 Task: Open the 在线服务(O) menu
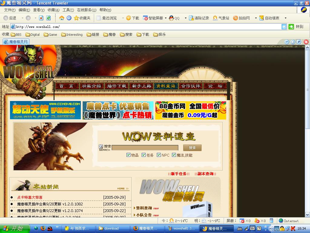point(87,10)
